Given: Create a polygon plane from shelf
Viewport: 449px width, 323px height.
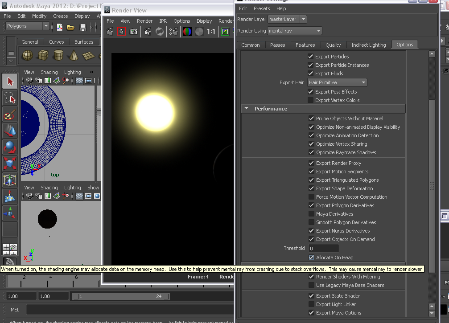Looking at the screenshot, I should [88, 55].
